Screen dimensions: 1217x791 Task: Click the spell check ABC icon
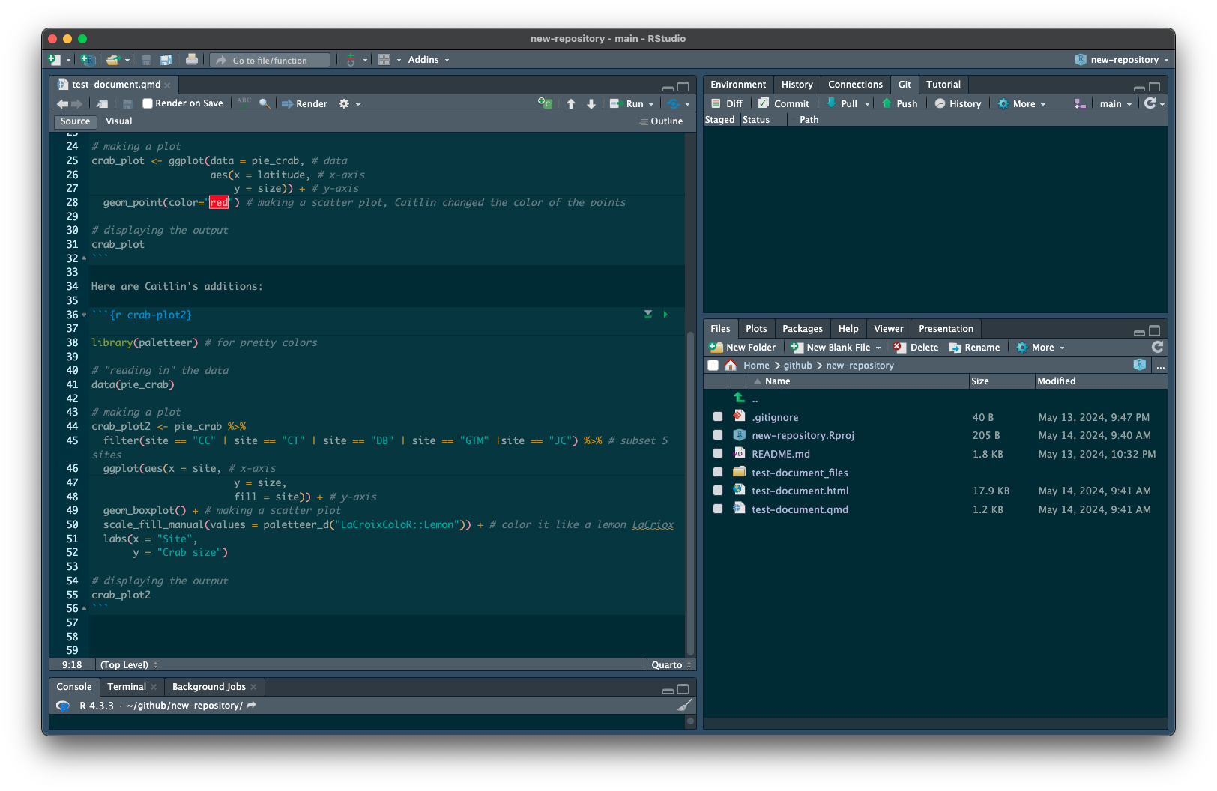pos(244,103)
